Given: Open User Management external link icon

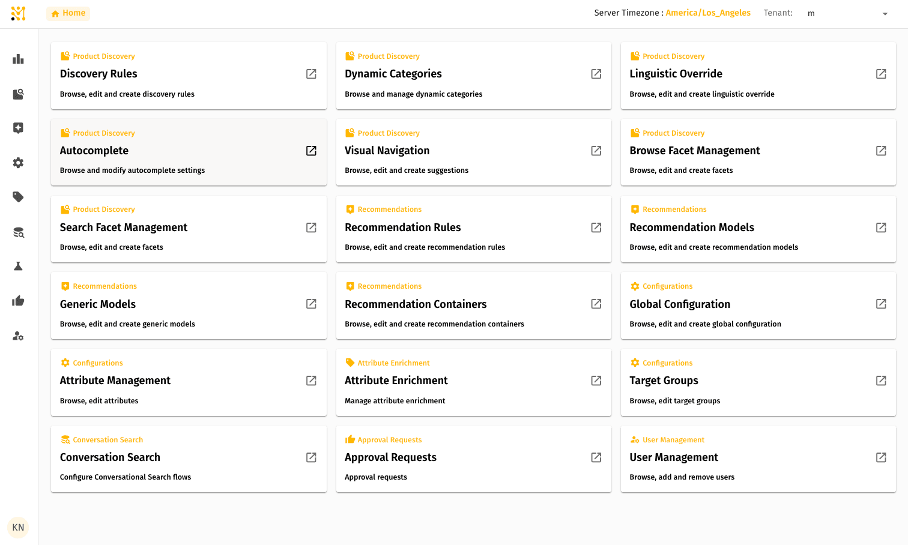Looking at the screenshot, I should click(x=881, y=457).
